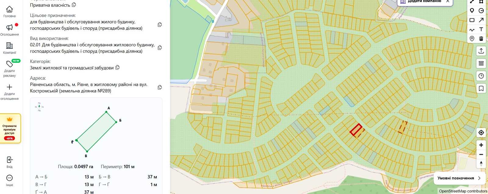Delete drawings with trash icon
Viewport: 488px width, 194px height.
pyautogui.click(x=481, y=39)
